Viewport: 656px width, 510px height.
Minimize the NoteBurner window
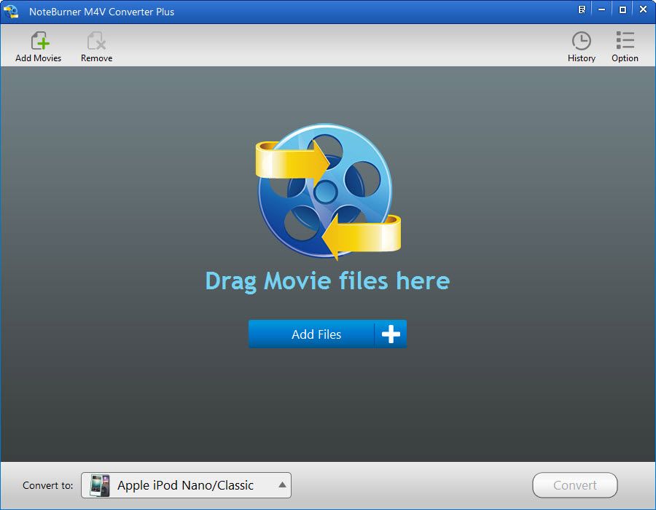601,9
